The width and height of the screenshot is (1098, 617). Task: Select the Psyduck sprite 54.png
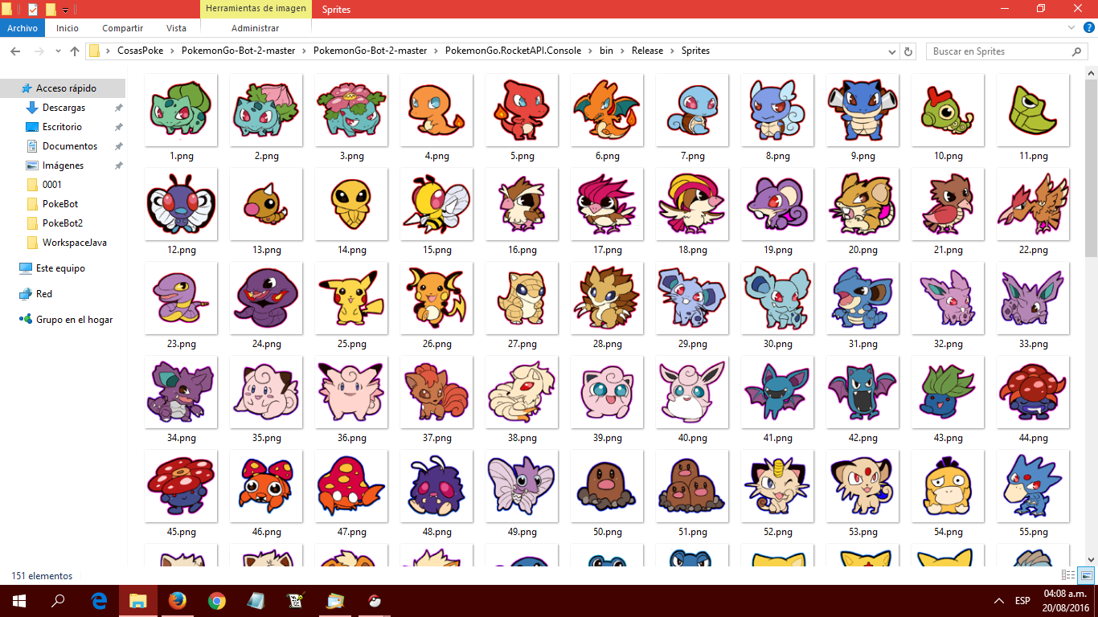click(948, 486)
